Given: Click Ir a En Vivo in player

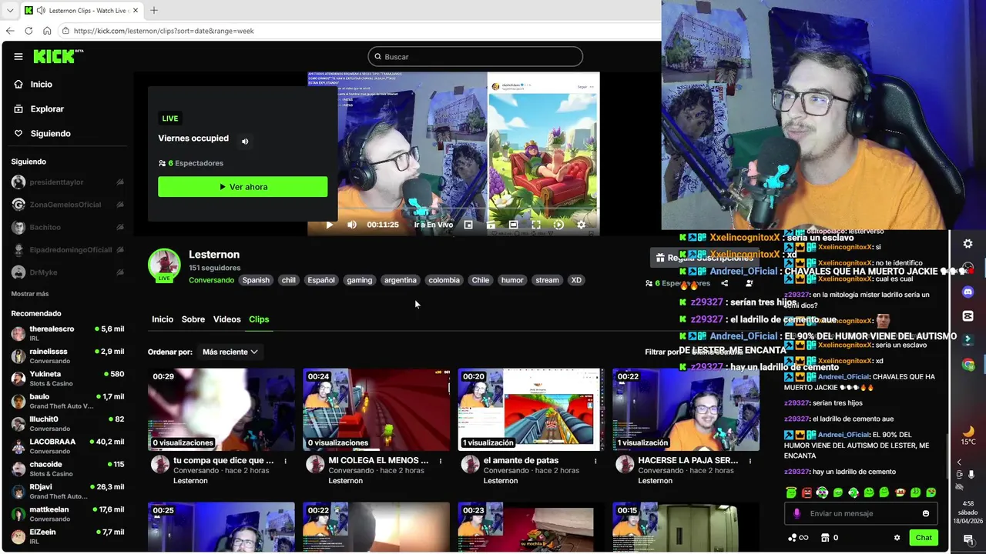Looking at the screenshot, I should point(434,225).
